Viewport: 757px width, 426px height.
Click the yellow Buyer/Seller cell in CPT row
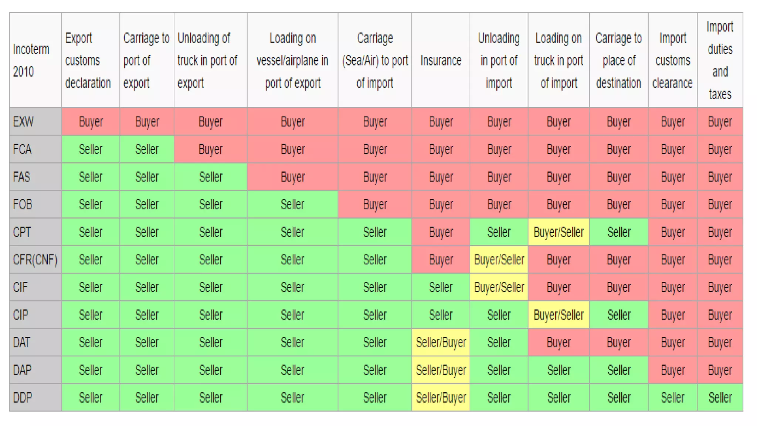coord(559,232)
